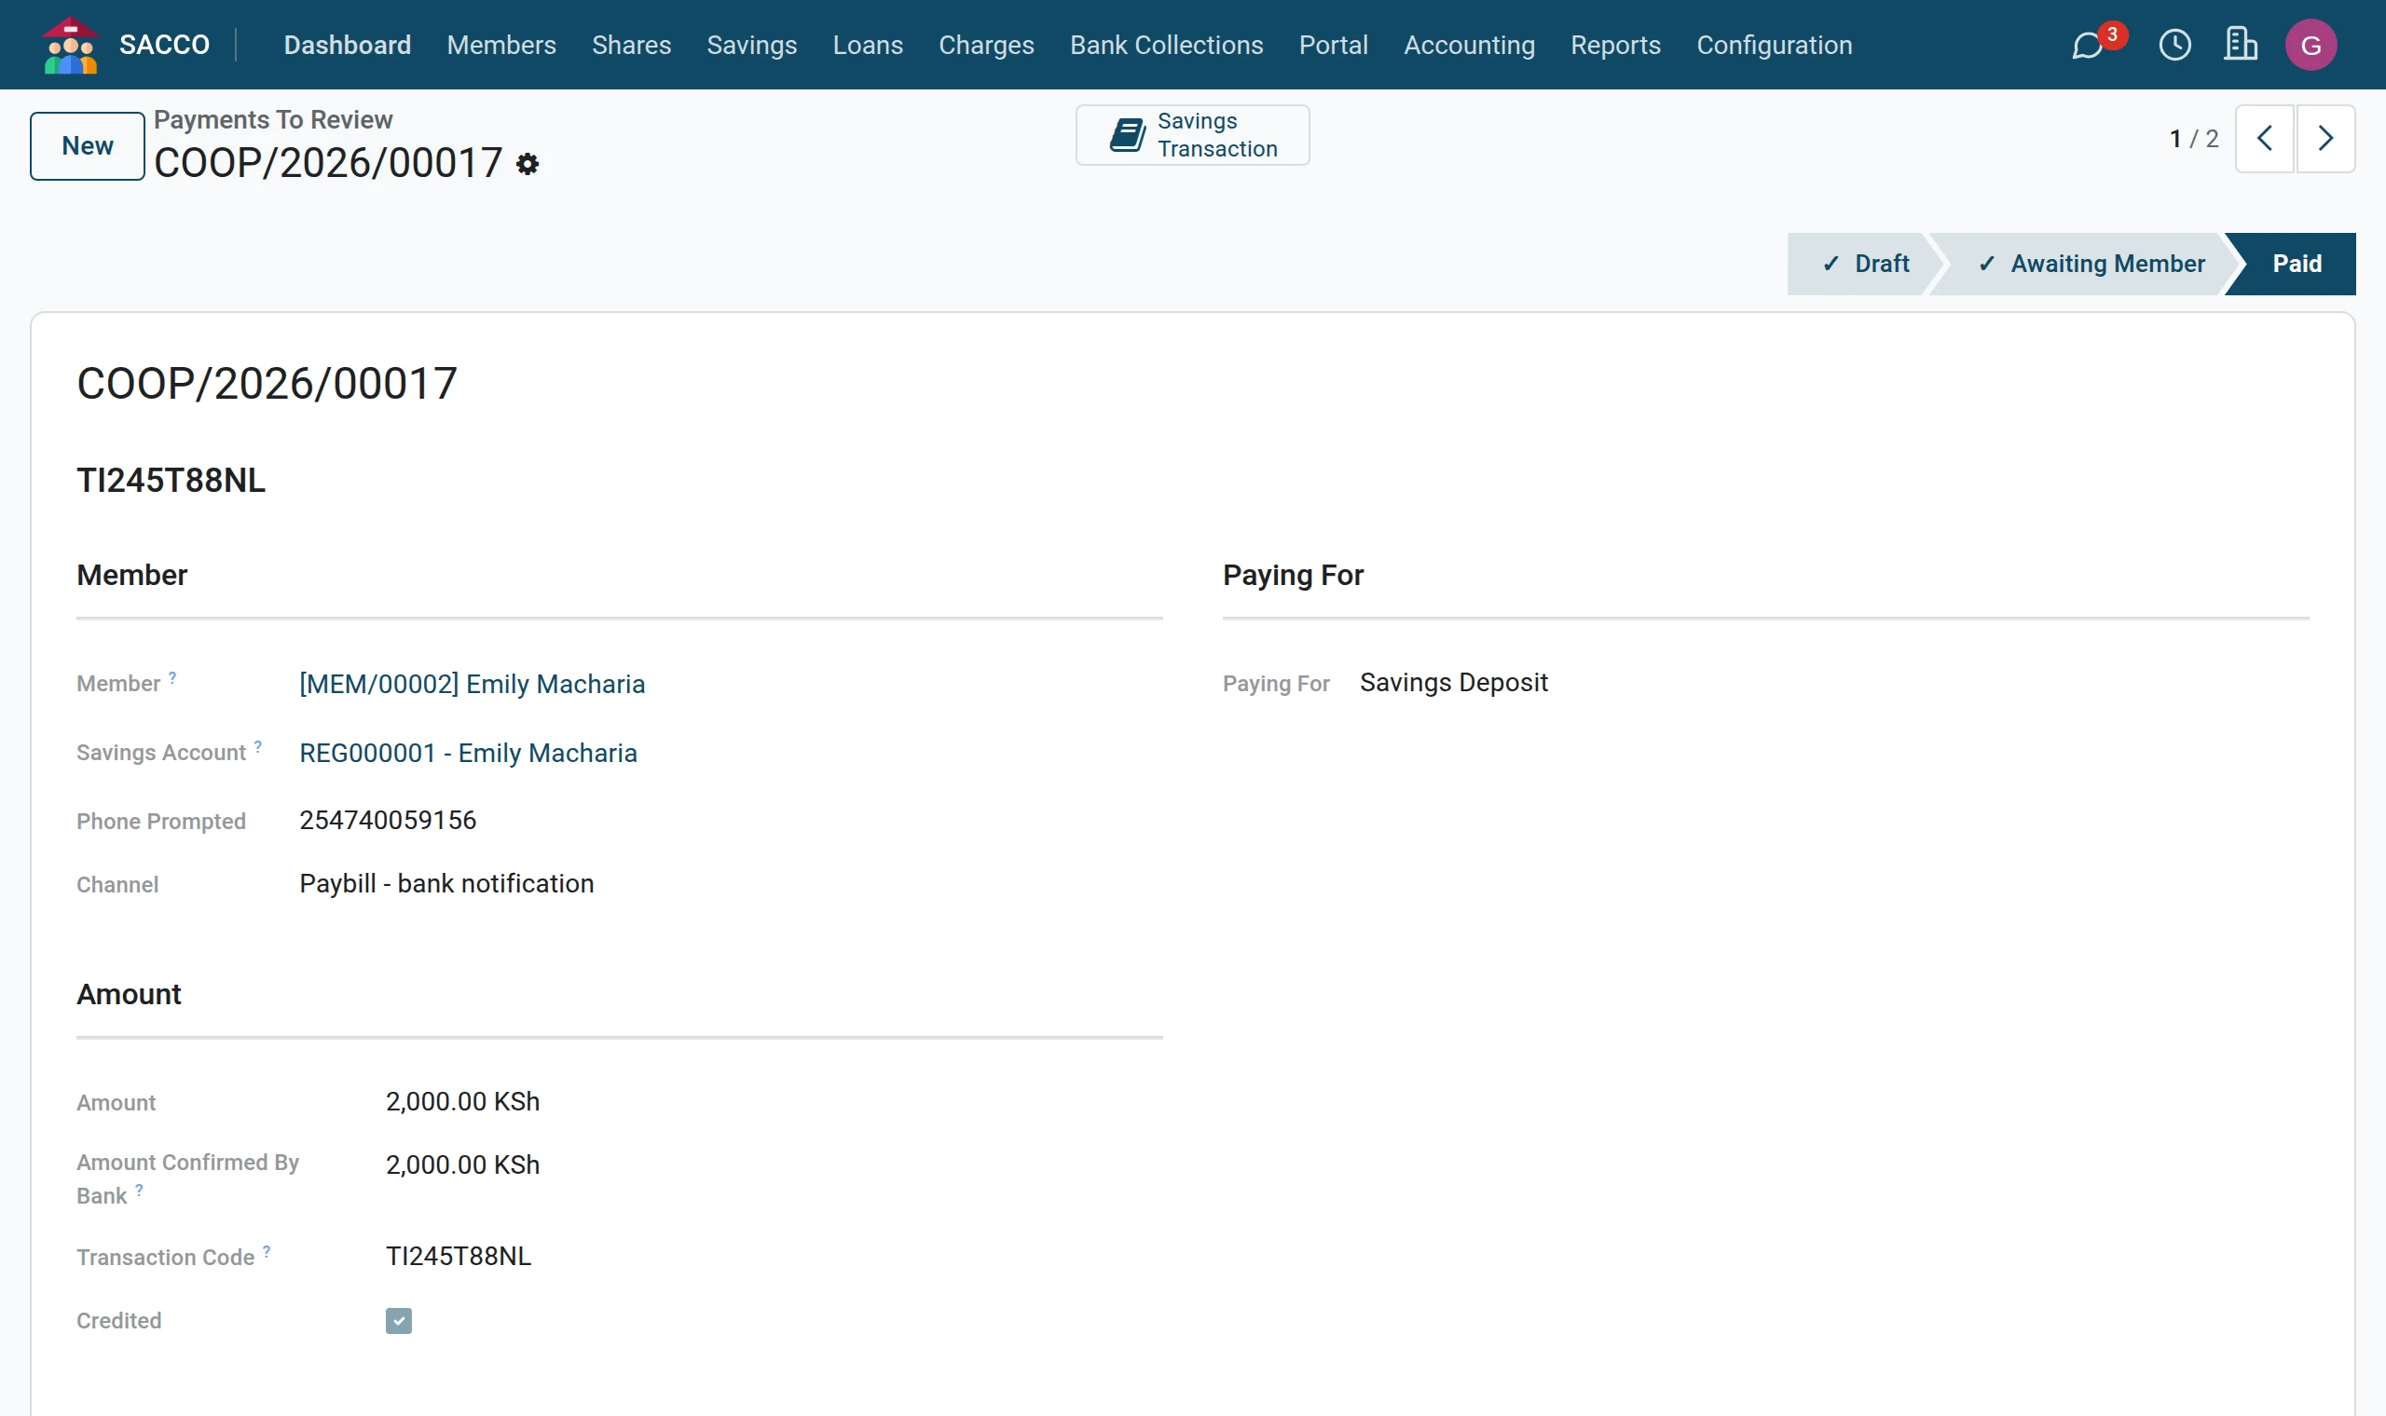The height and width of the screenshot is (1416, 2386).
Task: Click the Member field help question mark
Action: (172, 677)
